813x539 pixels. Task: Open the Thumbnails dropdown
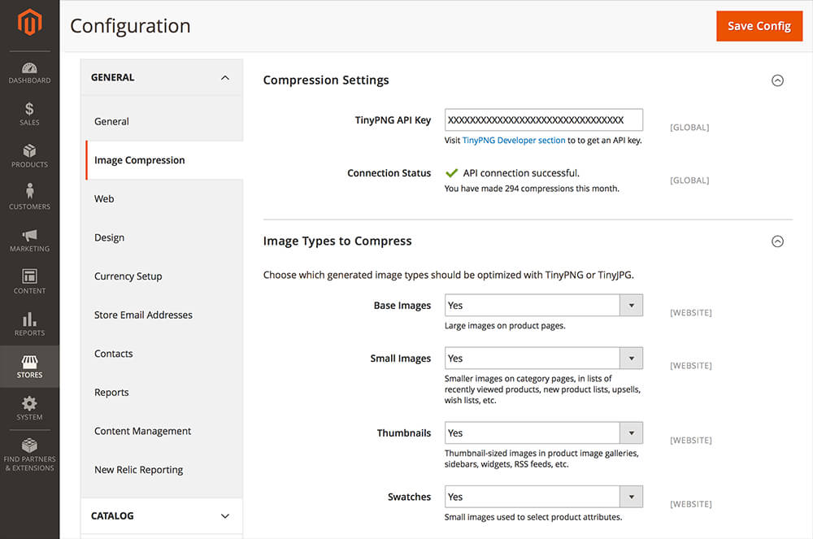543,433
